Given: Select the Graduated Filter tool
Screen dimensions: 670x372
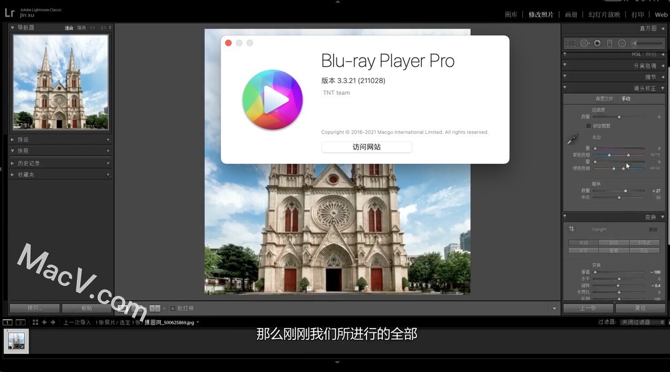Looking at the screenshot, I should point(610,43).
